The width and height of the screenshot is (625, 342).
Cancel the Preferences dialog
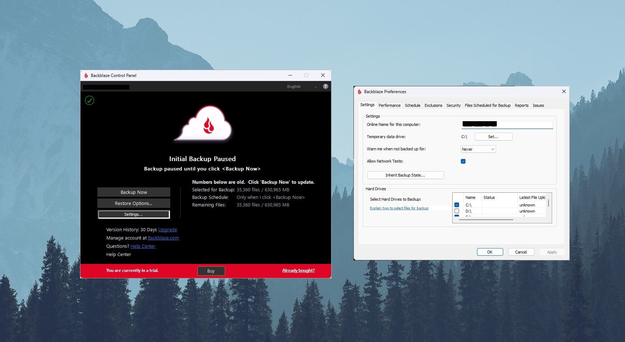point(521,252)
